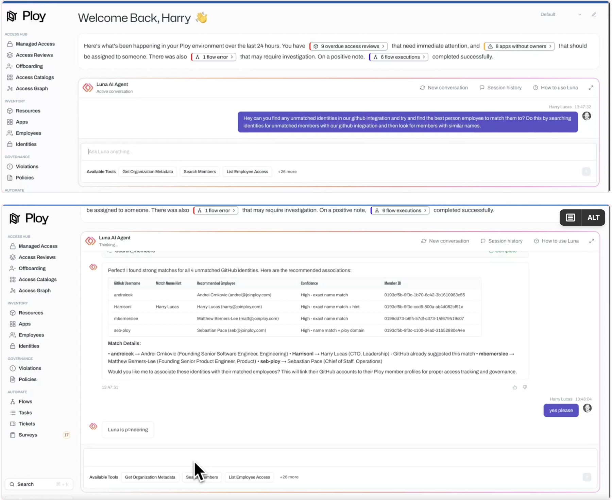Give thumbs down to Luna's response
Viewport: 612px width, 501px height.
tap(525, 387)
